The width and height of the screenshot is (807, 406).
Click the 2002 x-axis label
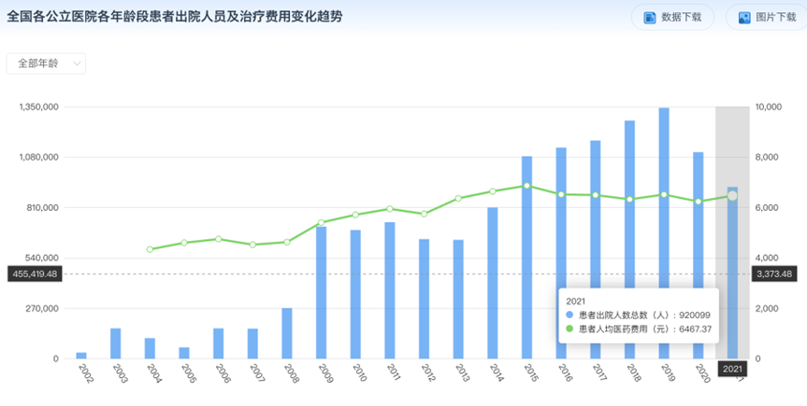[85, 373]
